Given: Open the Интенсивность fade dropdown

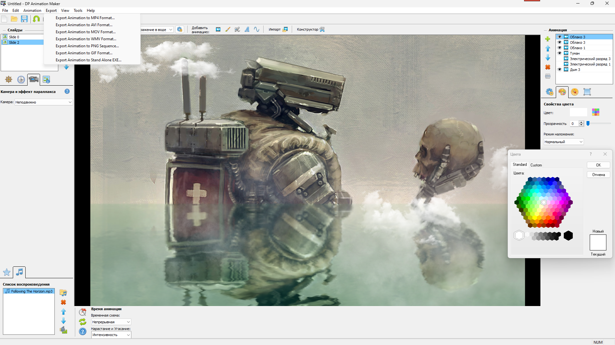Looking at the screenshot, I should [111, 335].
